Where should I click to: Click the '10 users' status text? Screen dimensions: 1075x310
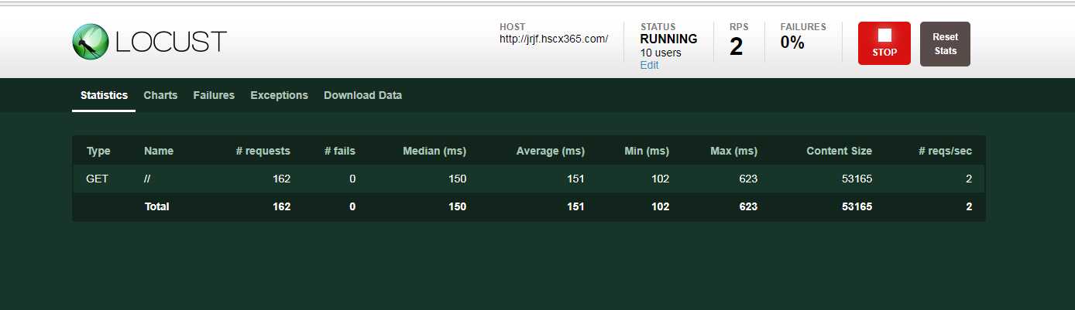click(661, 53)
